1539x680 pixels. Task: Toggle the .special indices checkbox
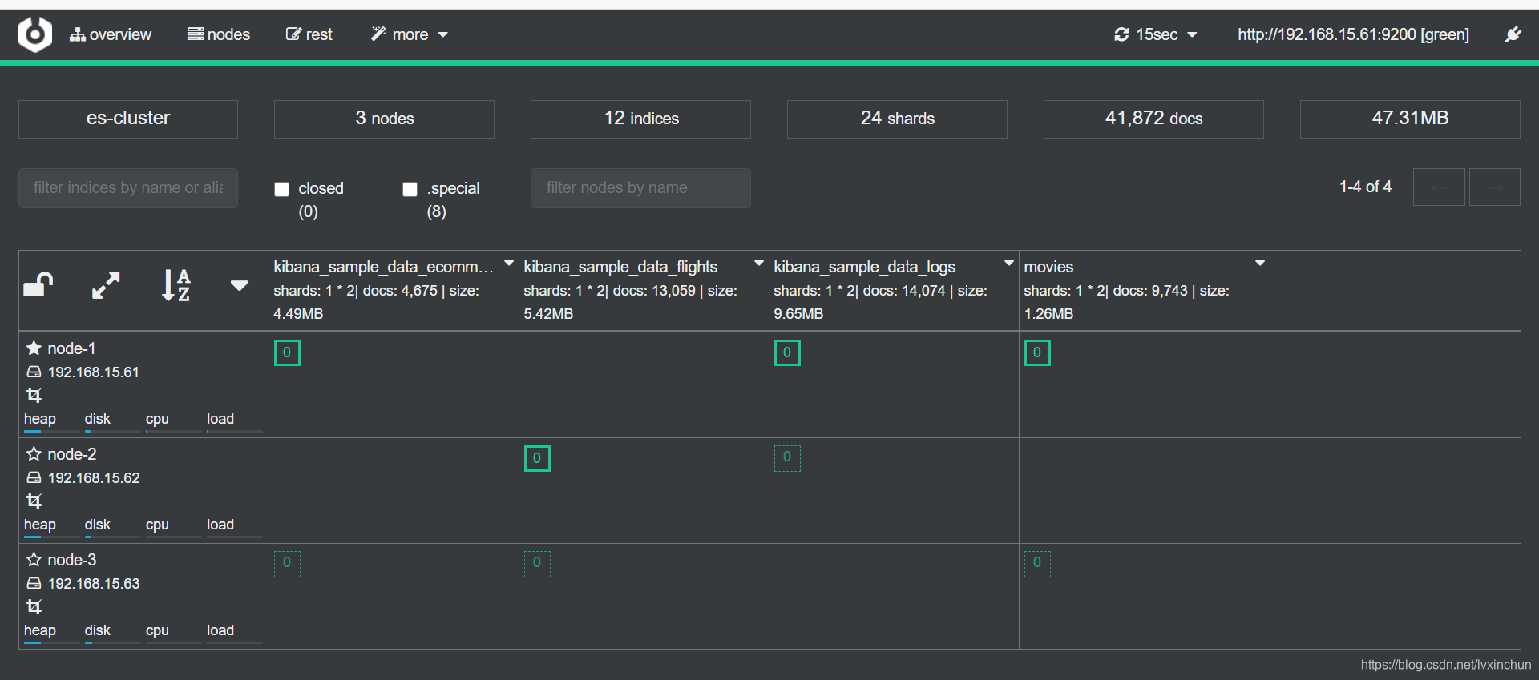click(410, 189)
